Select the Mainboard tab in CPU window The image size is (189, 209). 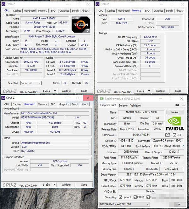(30, 11)
